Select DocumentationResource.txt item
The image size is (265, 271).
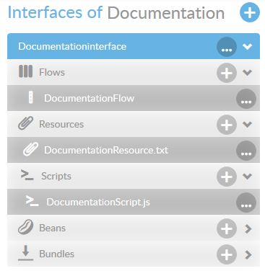[134, 150]
